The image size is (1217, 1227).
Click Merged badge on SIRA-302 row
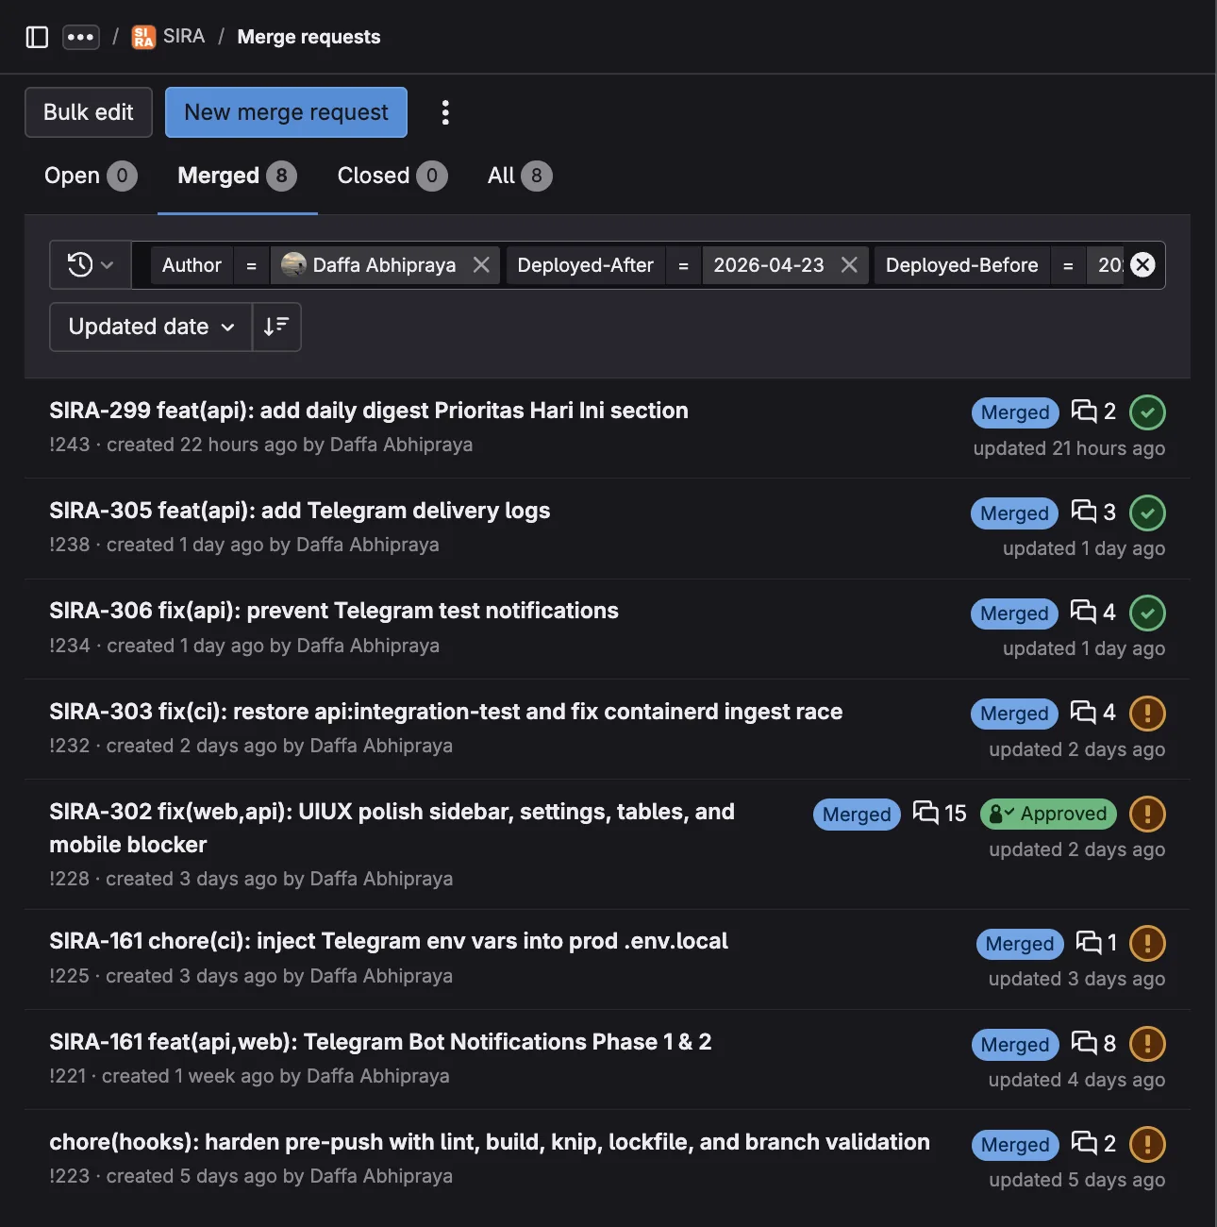tap(857, 815)
